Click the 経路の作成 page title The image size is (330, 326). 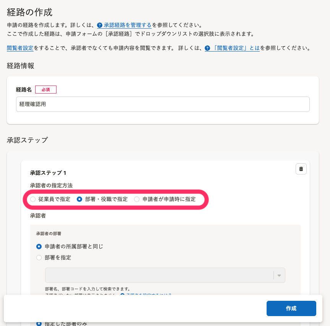point(29,12)
